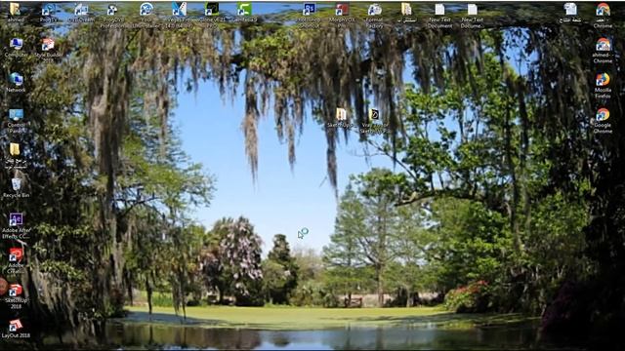
Task: Launch the Camtasia 9 shortcut
Action: tap(244, 12)
